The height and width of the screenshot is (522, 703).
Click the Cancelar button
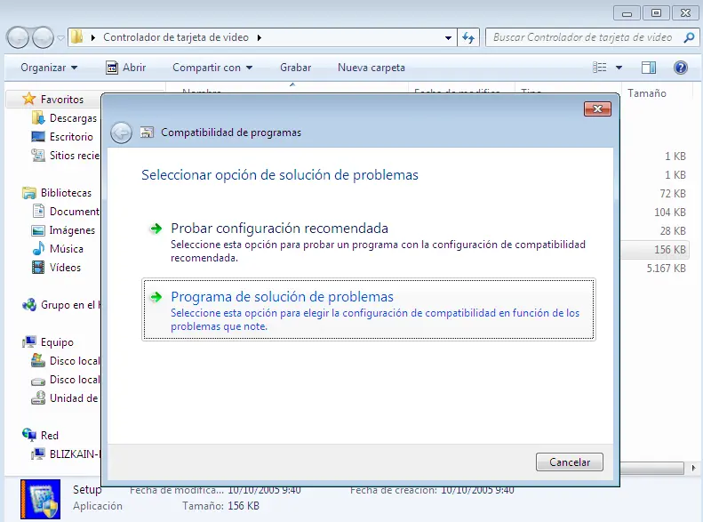click(x=570, y=462)
